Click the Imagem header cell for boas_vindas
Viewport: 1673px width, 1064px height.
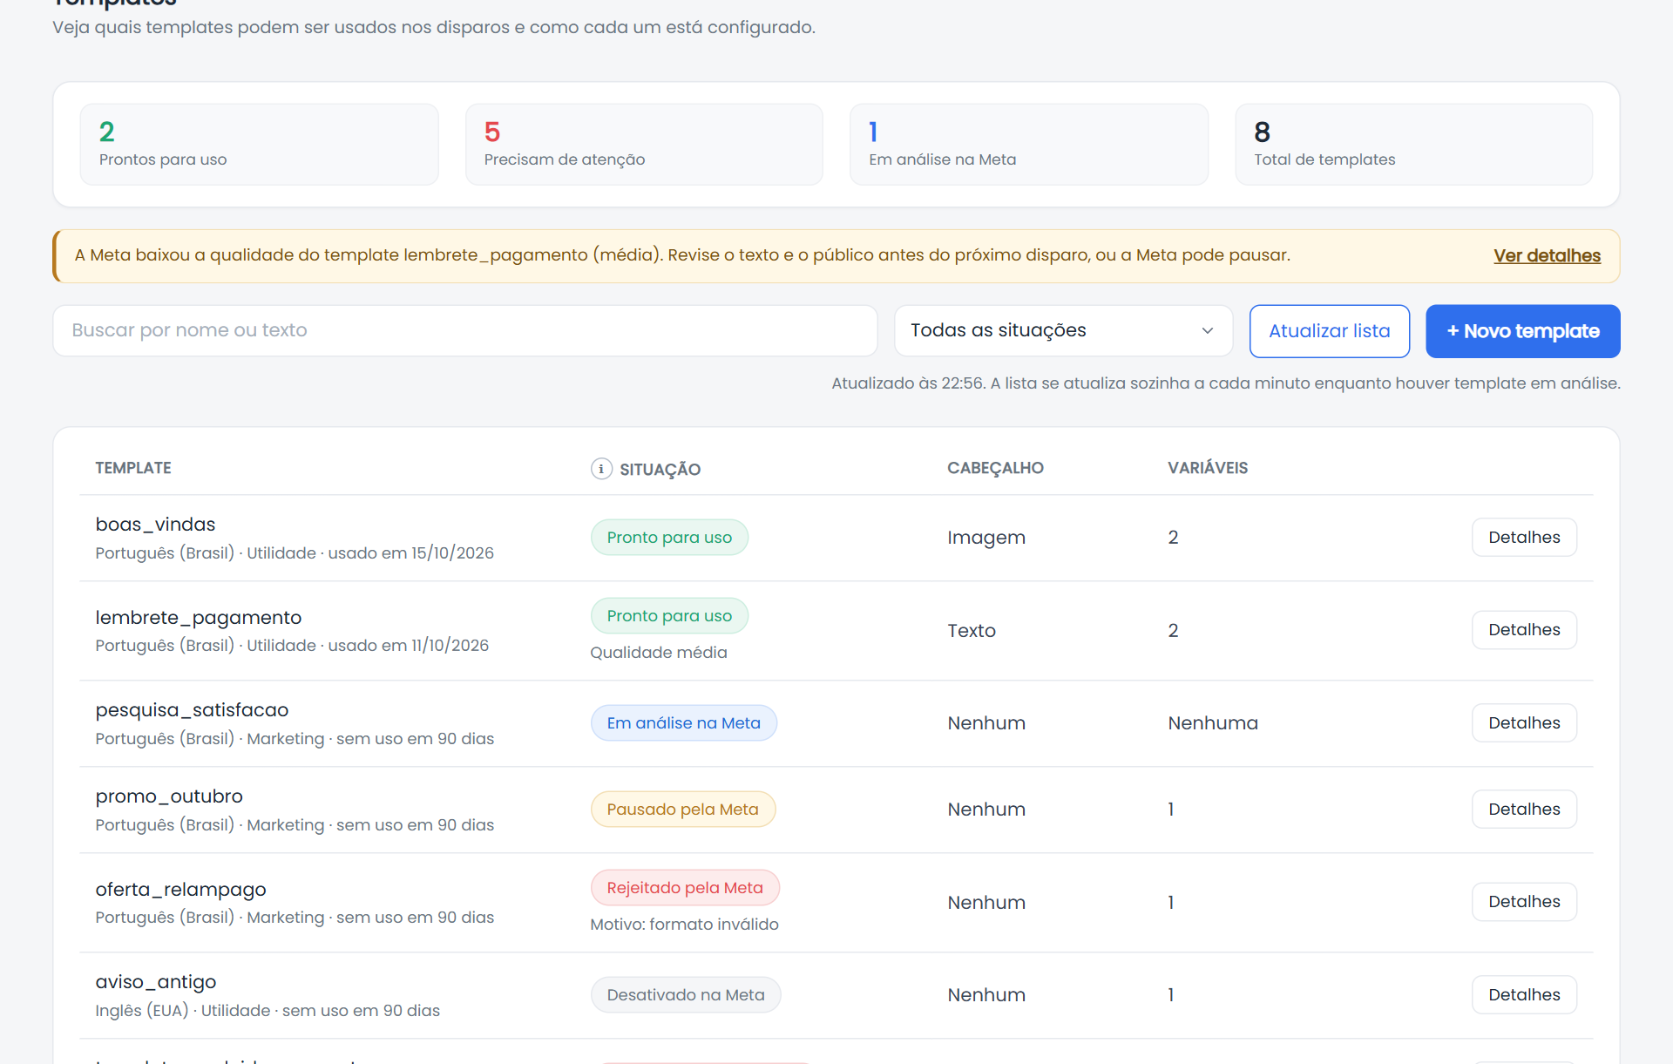click(x=986, y=538)
